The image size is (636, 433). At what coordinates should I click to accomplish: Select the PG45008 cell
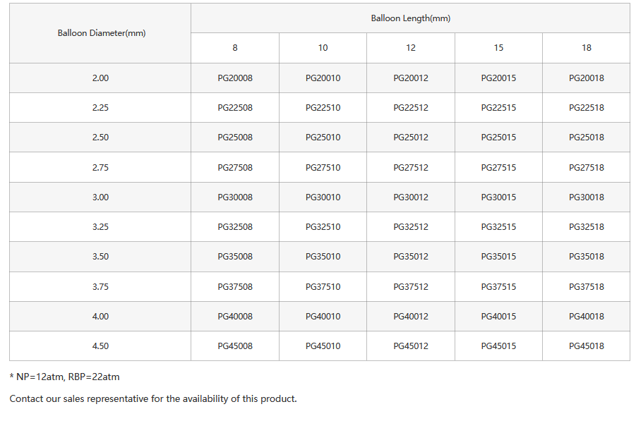(235, 346)
